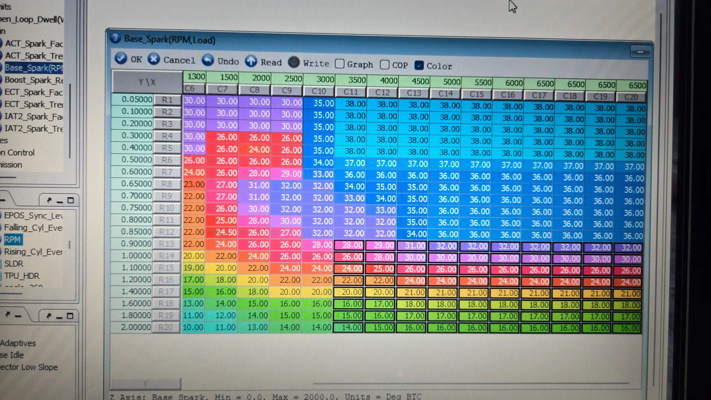Click the minimize dash in lower-left panel header
Viewport: 711px width, 400px height.
pos(59,317)
